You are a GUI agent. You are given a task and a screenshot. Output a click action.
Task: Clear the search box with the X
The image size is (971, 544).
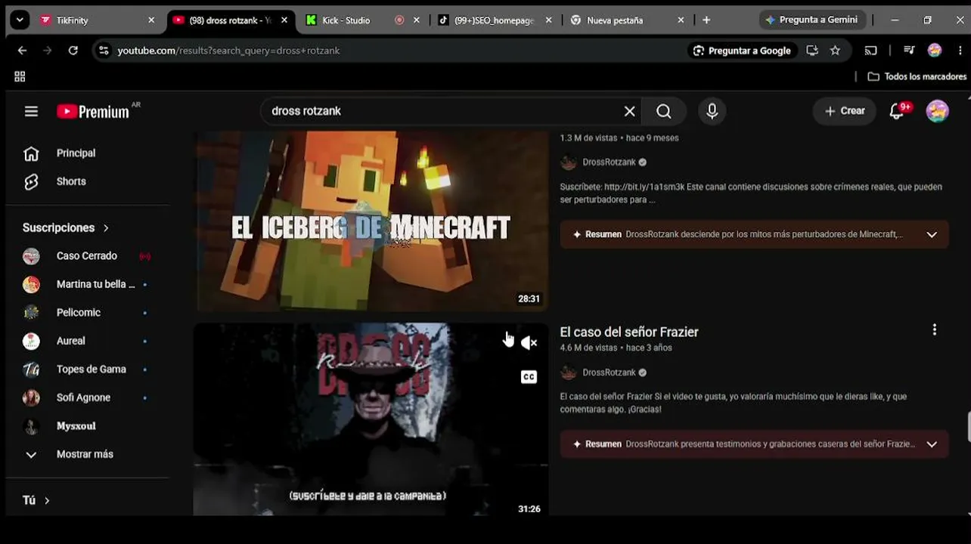click(629, 111)
